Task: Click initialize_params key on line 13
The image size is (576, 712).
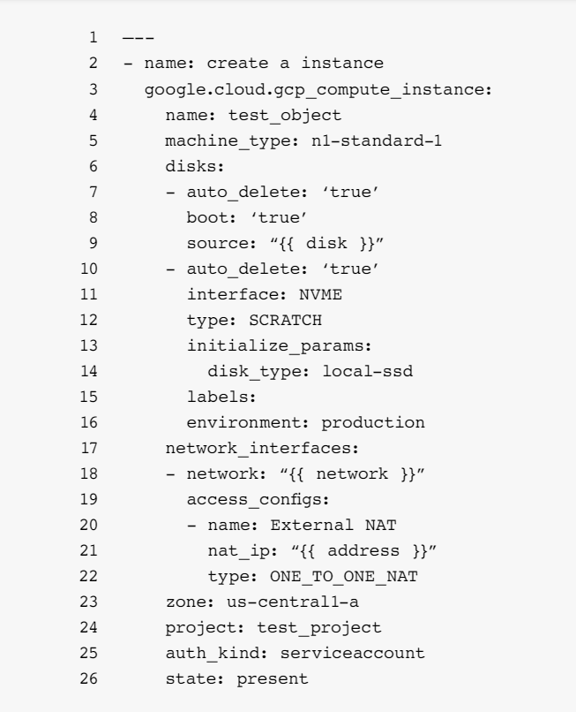Action: (280, 346)
